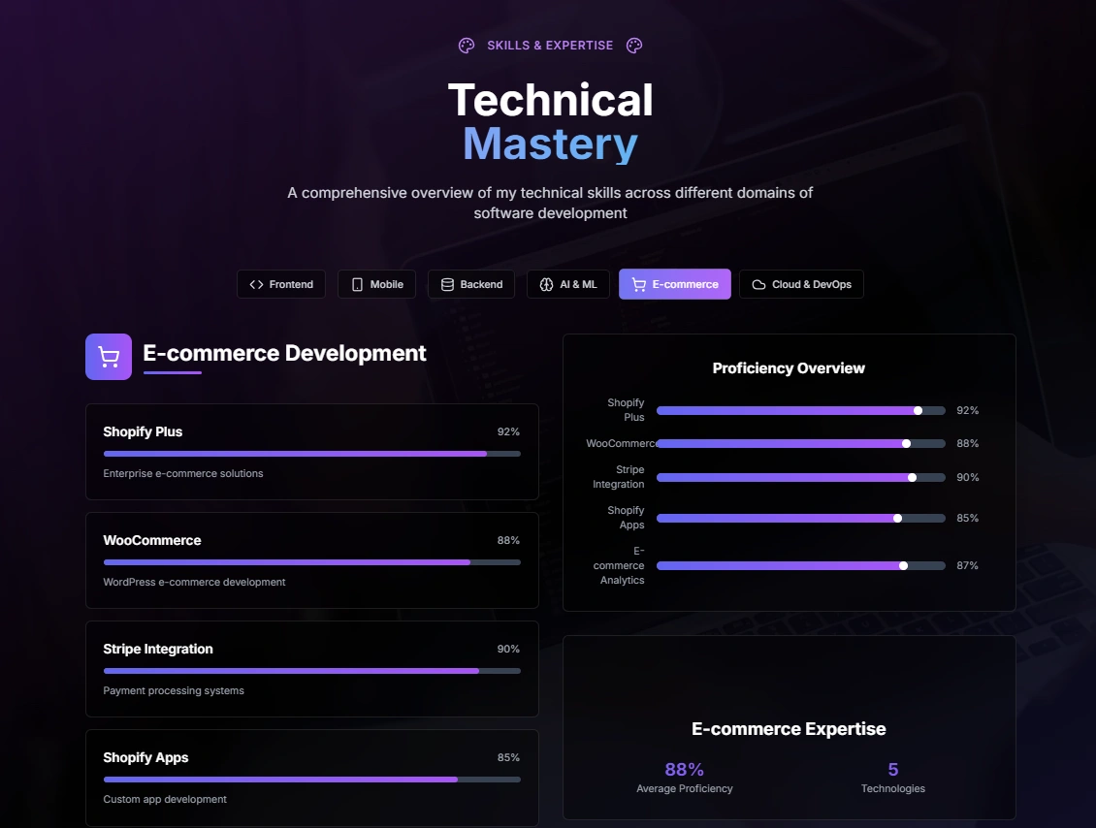This screenshot has height=828, width=1096.
Task: Select the Backend tab
Action: 471,284
